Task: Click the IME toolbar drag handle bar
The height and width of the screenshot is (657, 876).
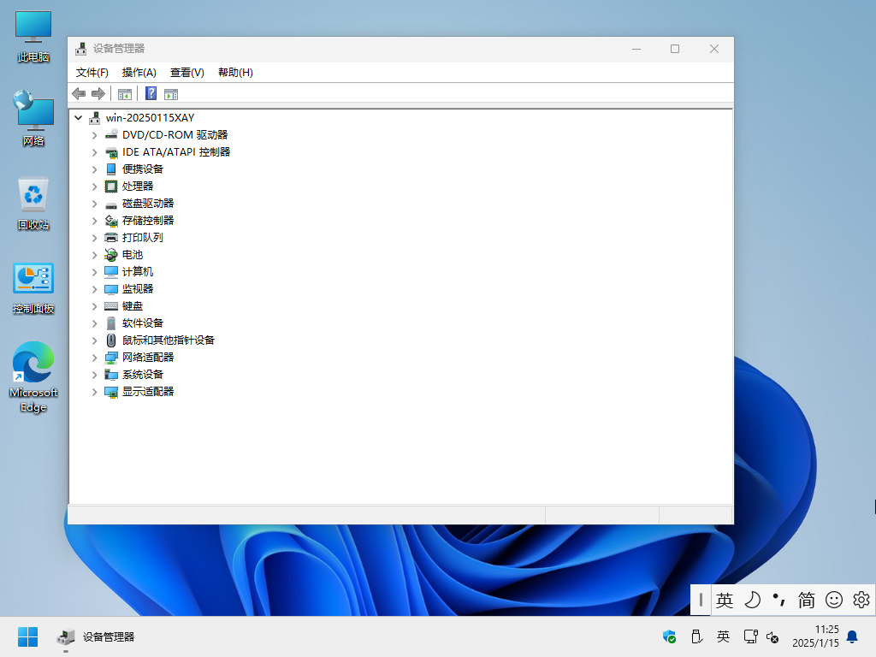Action: [701, 600]
